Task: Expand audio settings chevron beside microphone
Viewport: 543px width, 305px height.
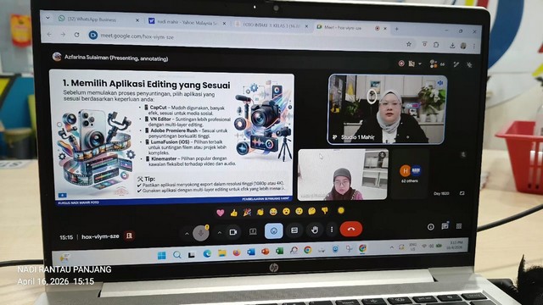Action: click(187, 234)
